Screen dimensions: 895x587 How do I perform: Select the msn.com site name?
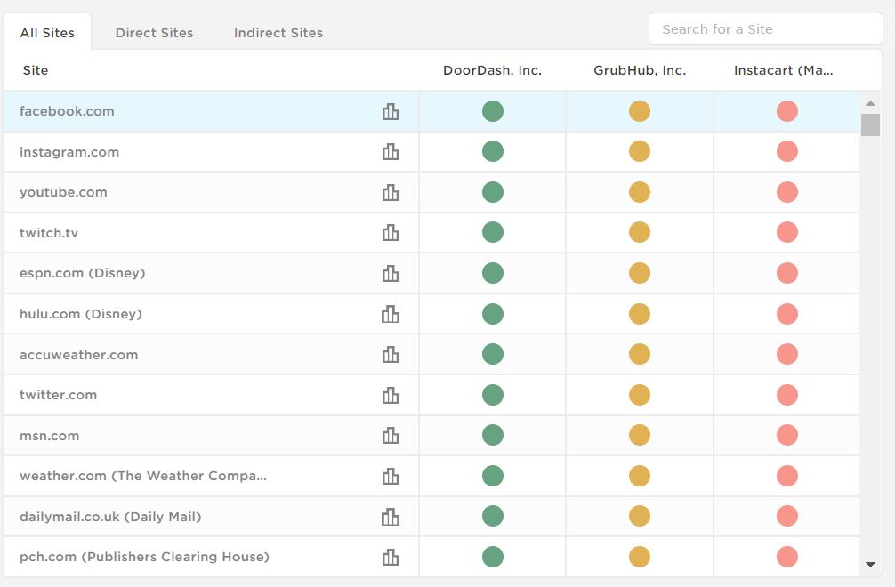(x=49, y=436)
